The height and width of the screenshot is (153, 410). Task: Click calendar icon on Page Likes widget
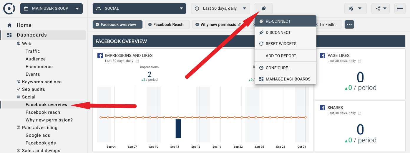click(360, 61)
